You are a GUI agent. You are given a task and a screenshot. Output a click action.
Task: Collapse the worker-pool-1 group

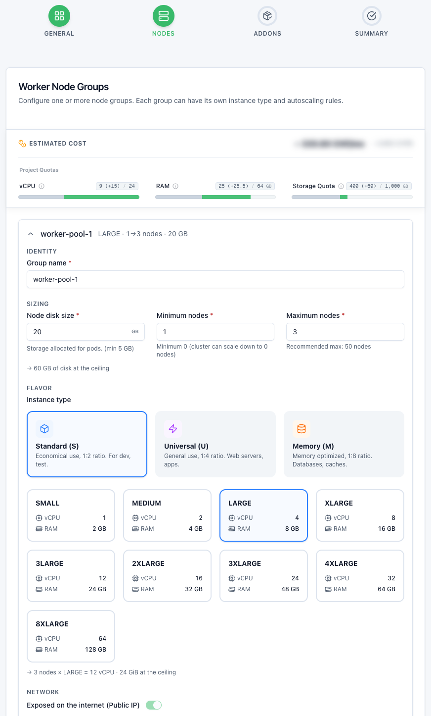tap(31, 234)
